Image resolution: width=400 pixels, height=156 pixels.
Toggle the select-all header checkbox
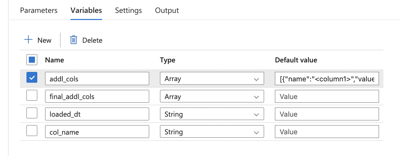coord(32,60)
